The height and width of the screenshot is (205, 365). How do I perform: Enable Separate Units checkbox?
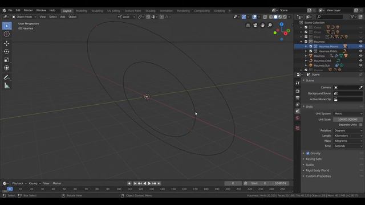[360, 125]
